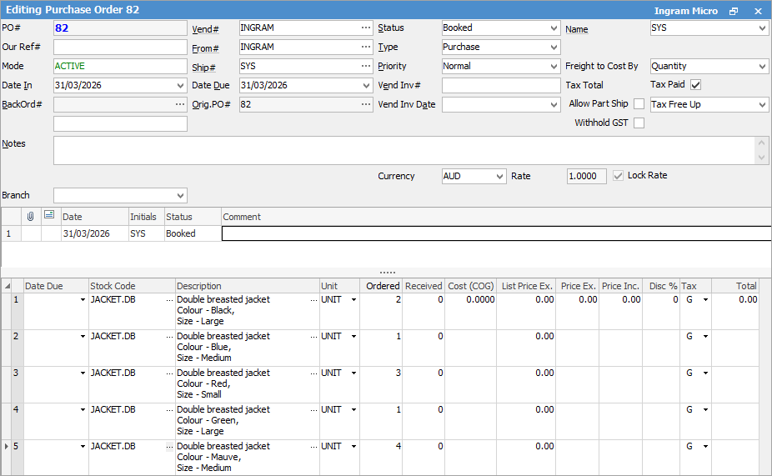The width and height of the screenshot is (772, 476).
Task: Open the From# lookup ellipsis button
Action: (365, 47)
